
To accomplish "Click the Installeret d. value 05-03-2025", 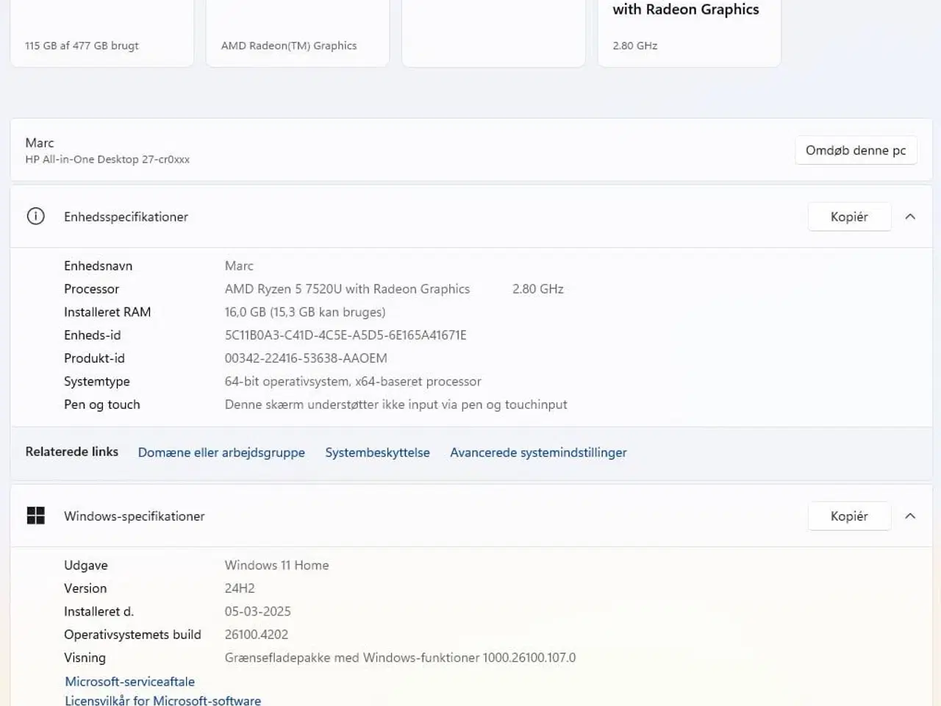I will [257, 611].
